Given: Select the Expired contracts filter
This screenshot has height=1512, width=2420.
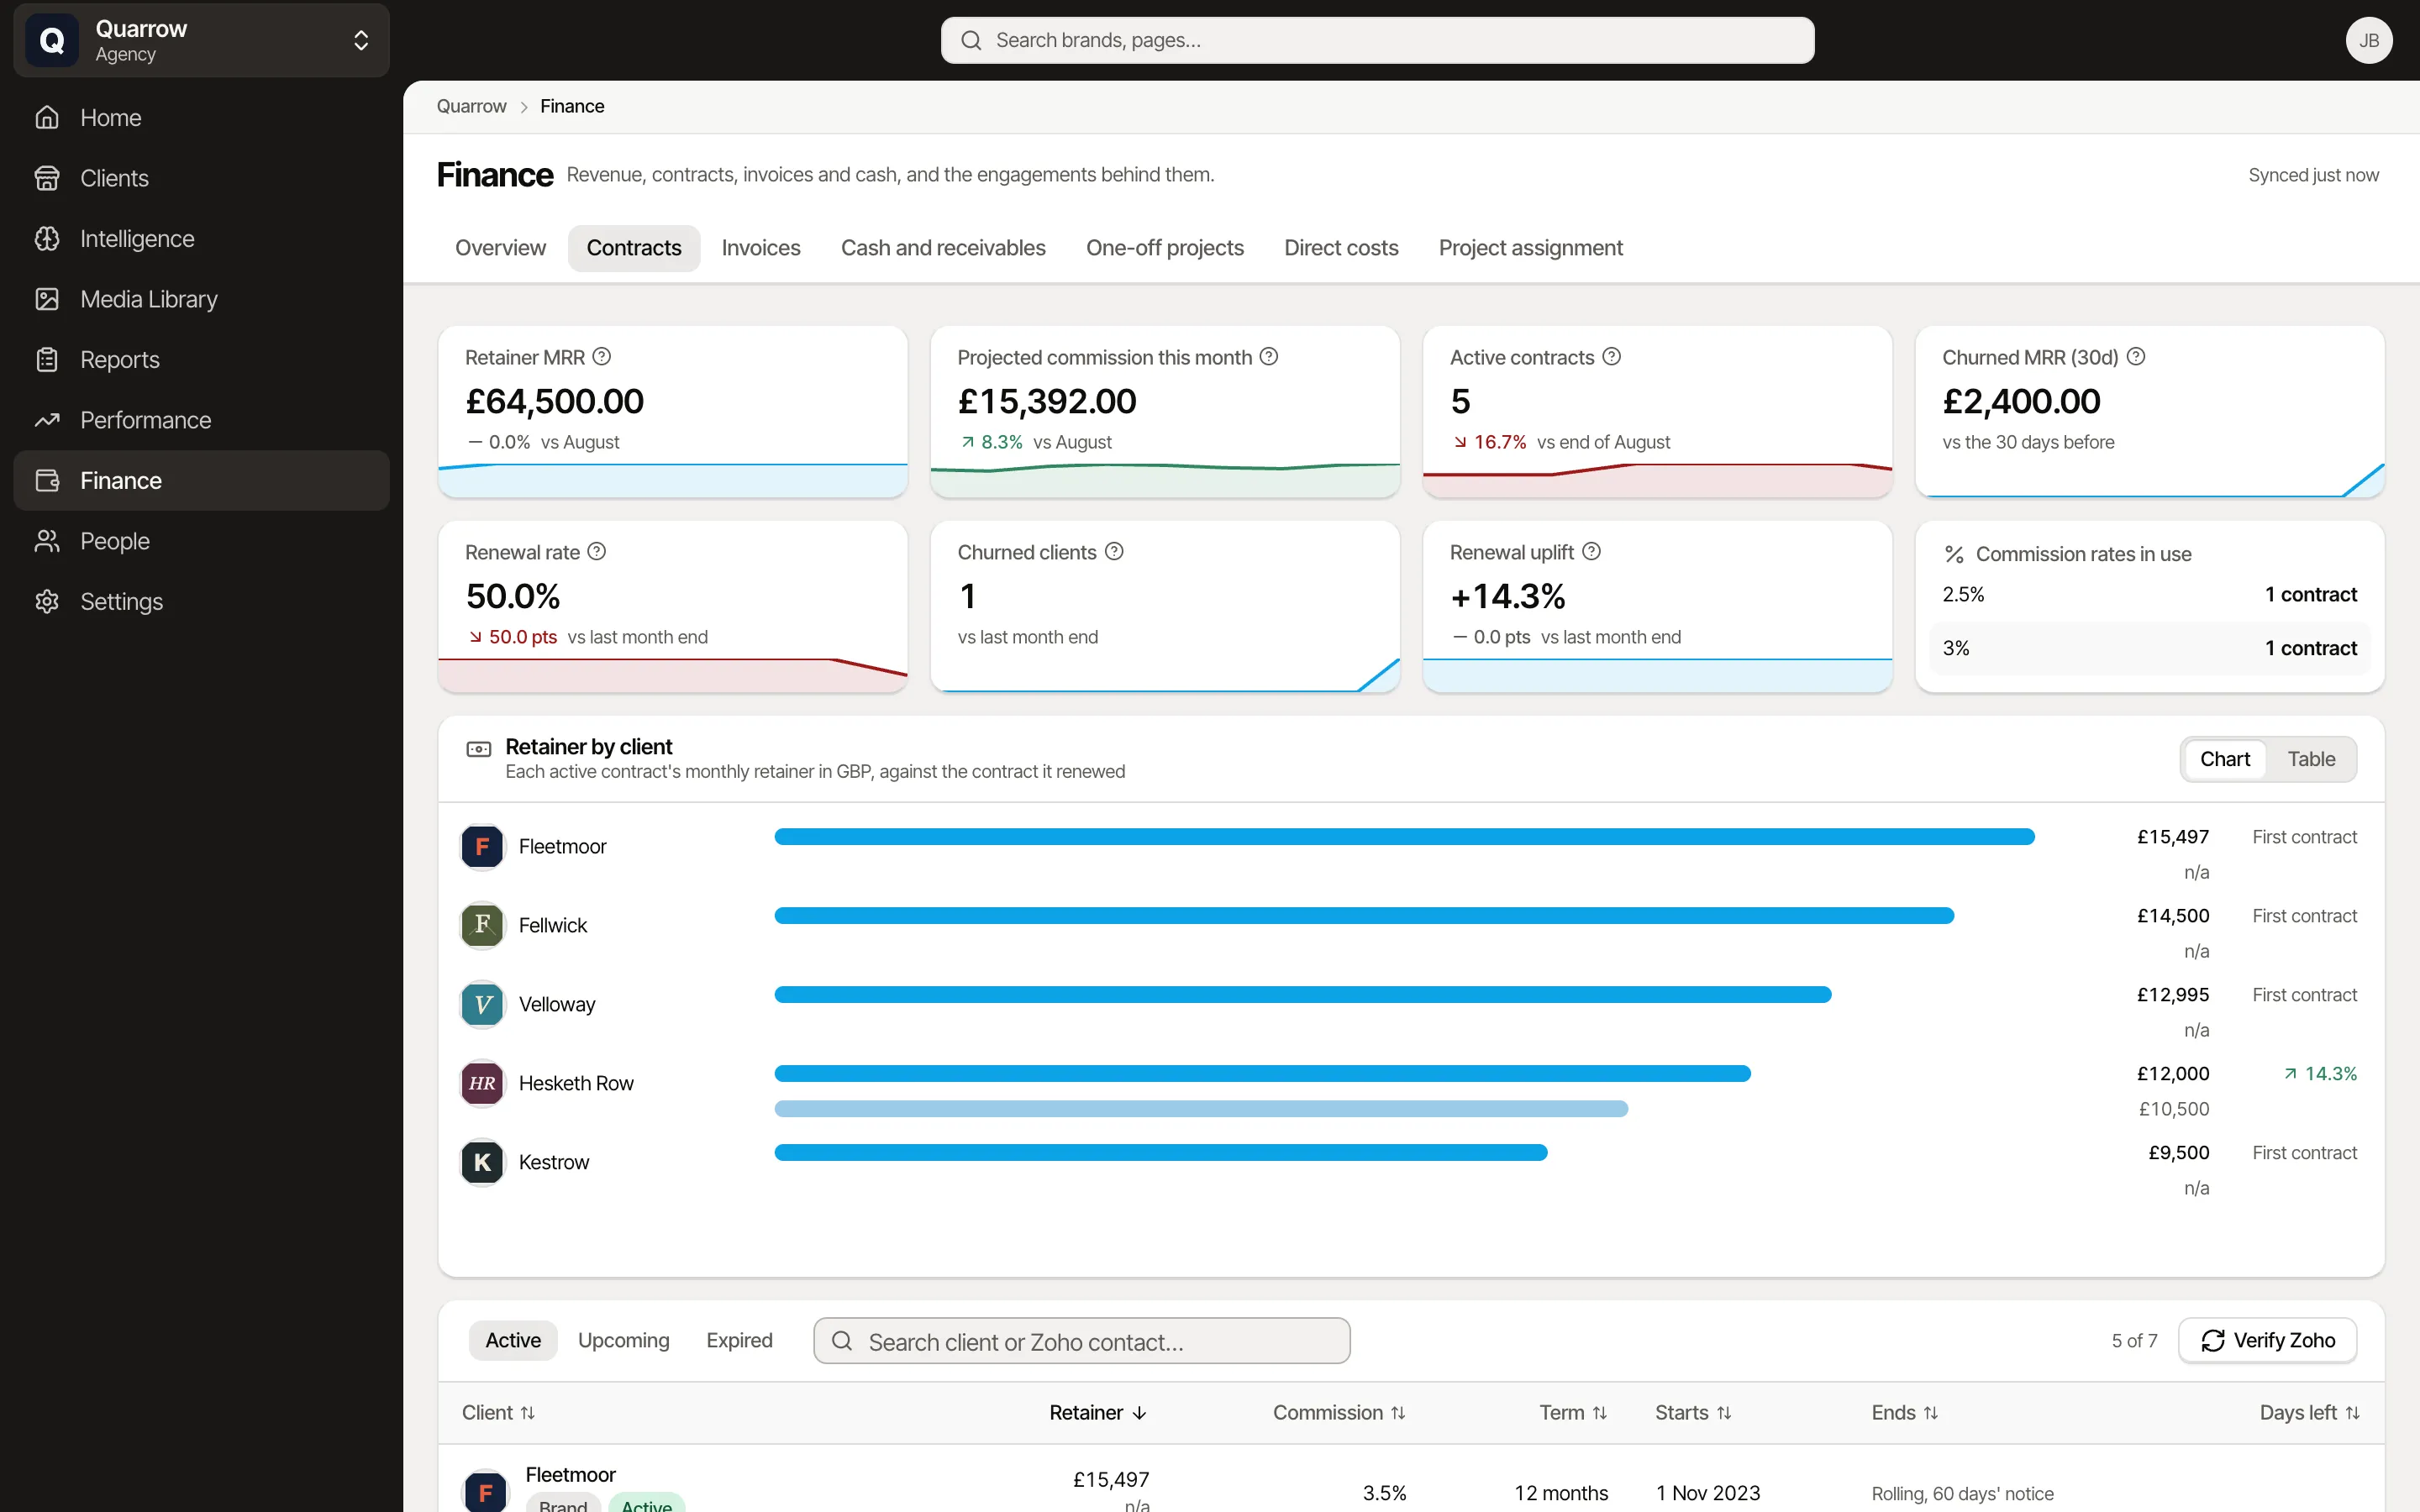Looking at the screenshot, I should pyautogui.click(x=739, y=1341).
